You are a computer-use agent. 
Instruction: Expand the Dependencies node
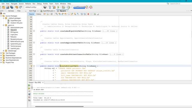coord(1,55)
